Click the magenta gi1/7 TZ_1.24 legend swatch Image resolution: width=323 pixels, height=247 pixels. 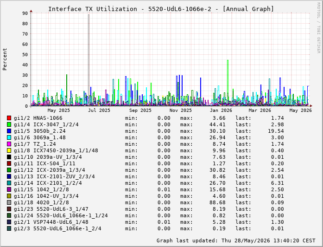(9, 144)
